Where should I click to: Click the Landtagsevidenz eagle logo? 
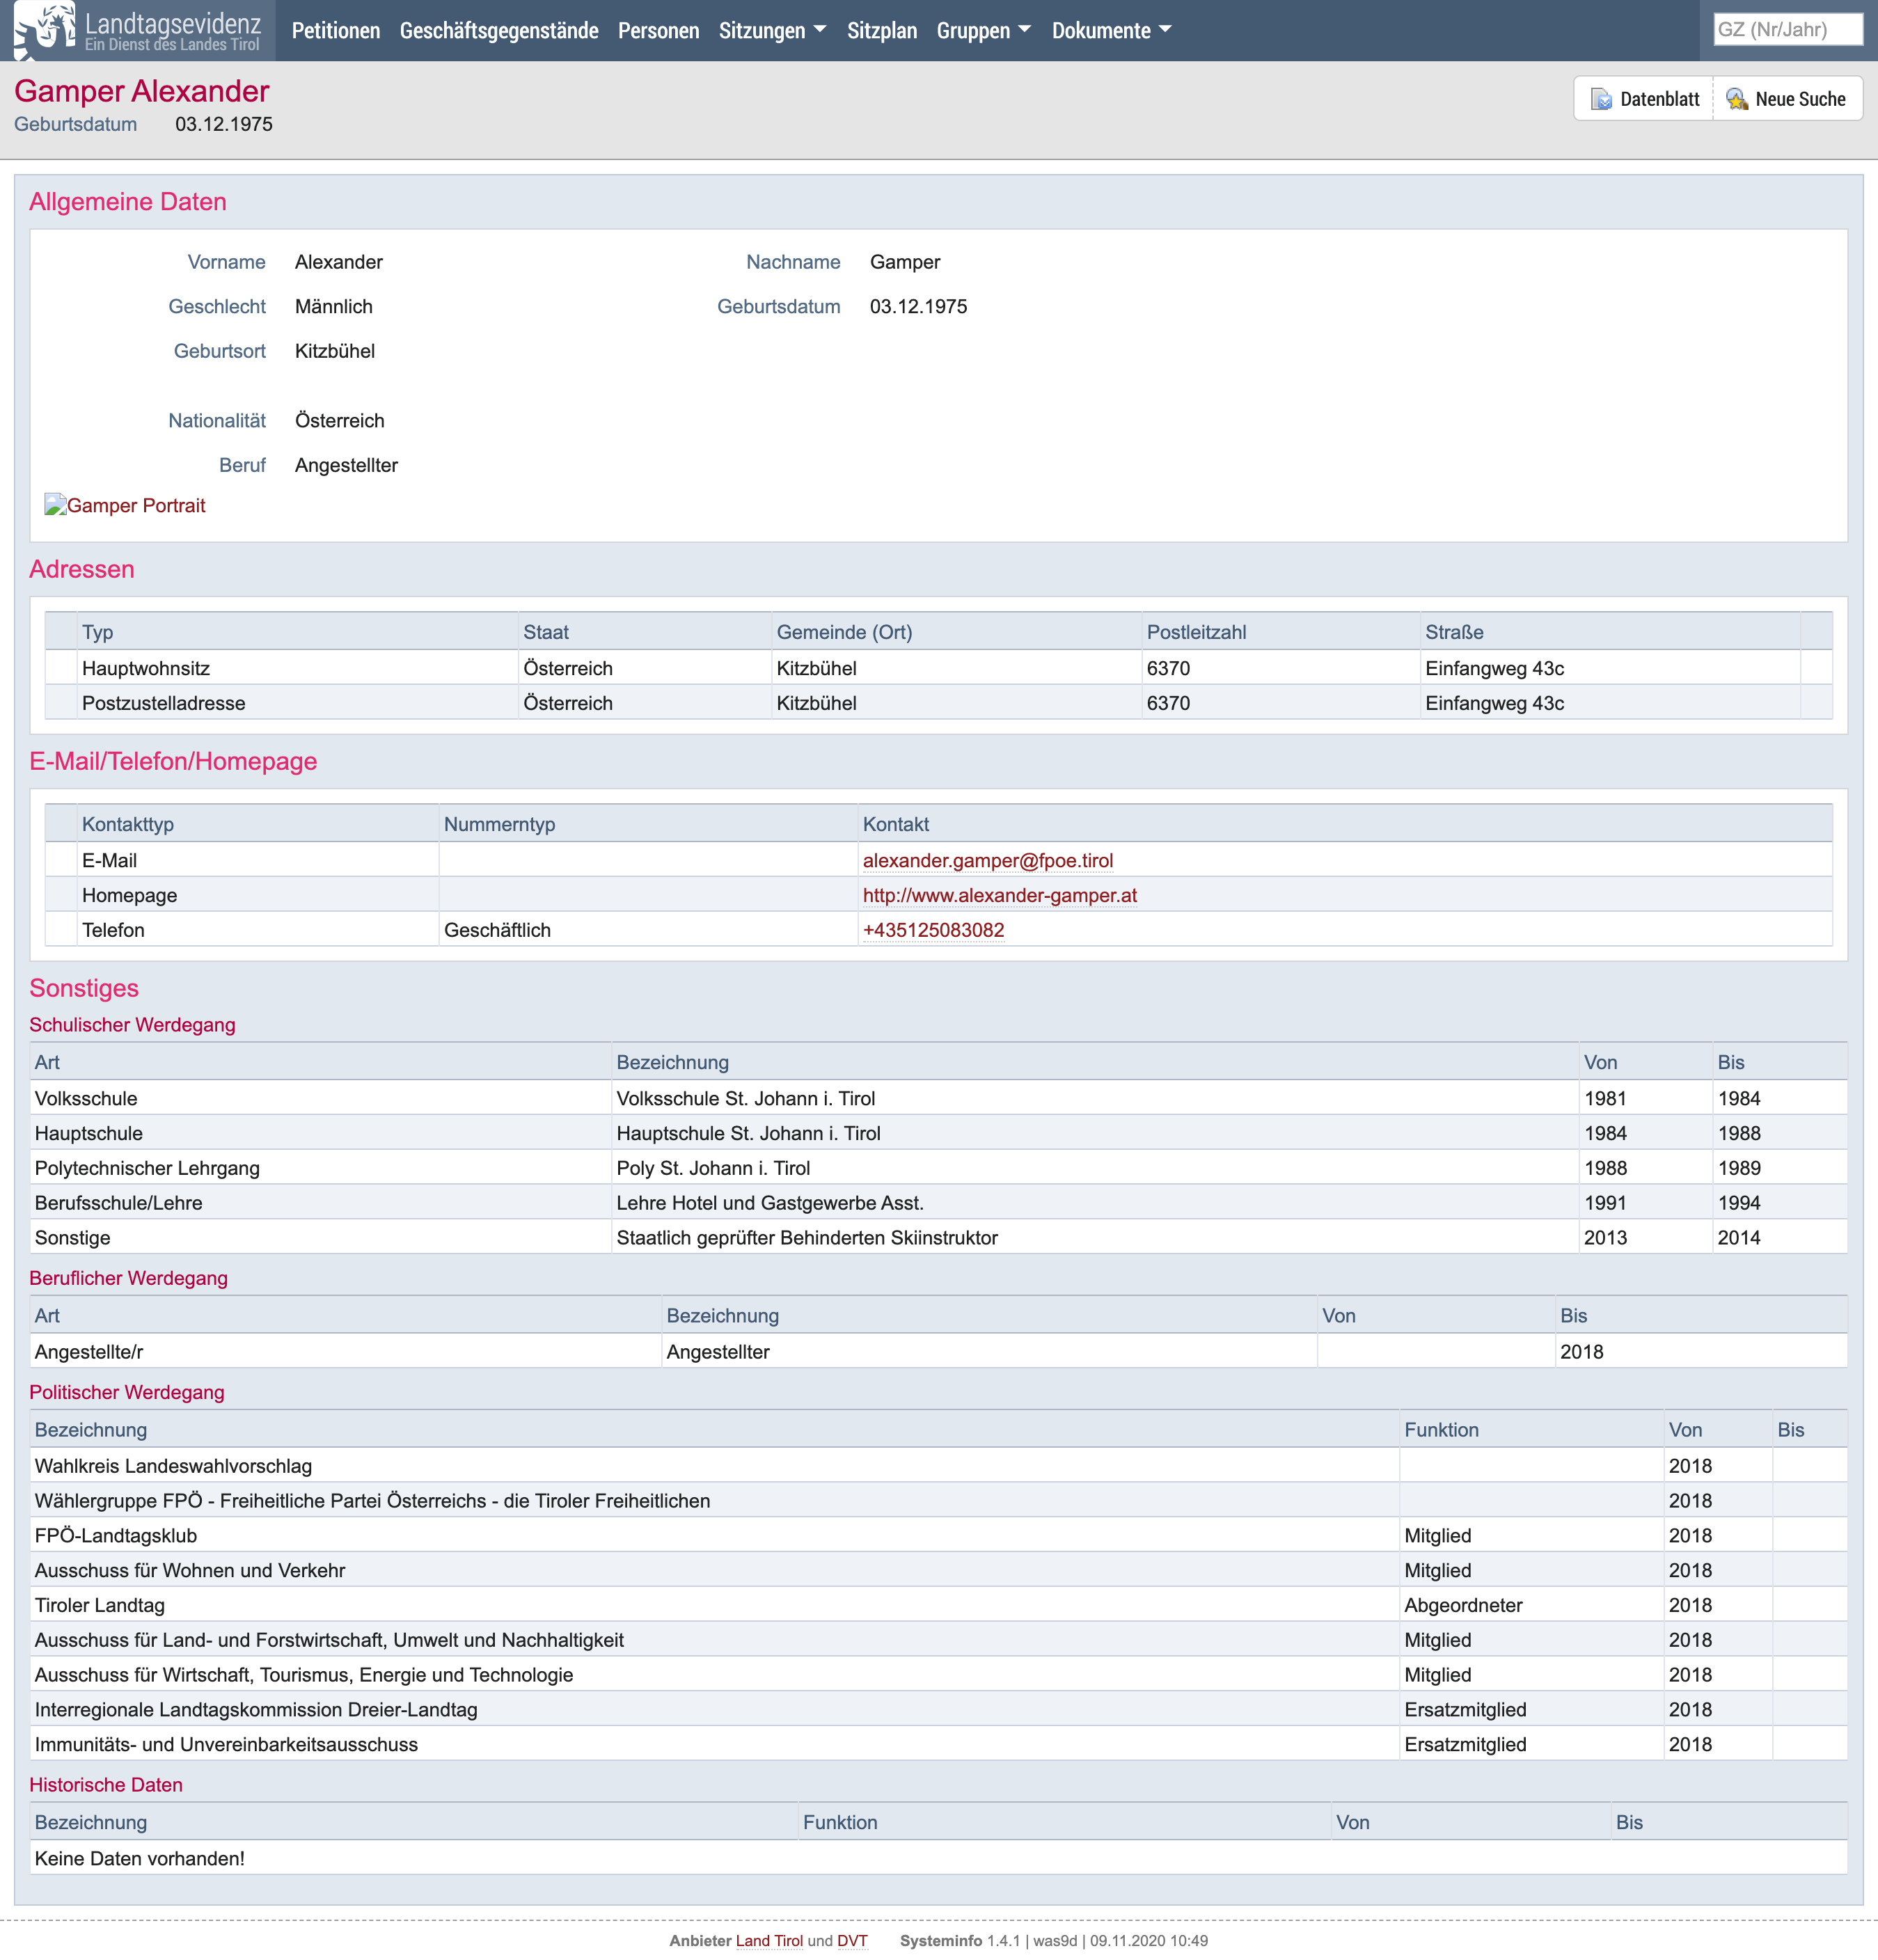pos(45,30)
